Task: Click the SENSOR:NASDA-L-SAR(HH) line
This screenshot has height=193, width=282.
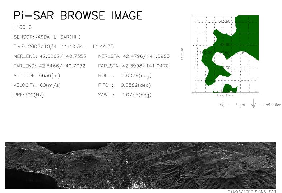Action: click(47, 37)
